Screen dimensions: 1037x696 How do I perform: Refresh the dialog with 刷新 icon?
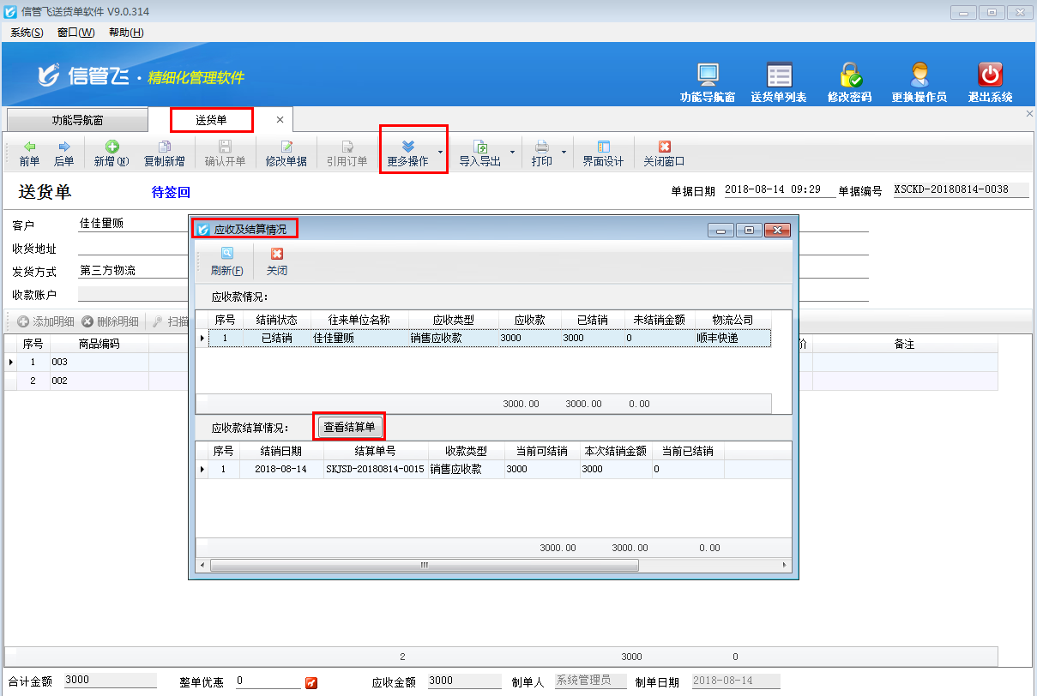[226, 260]
